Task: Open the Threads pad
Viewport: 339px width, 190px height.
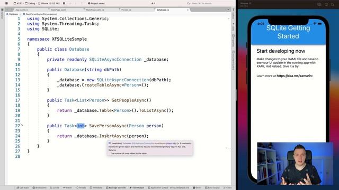Action: pos(81,188)
